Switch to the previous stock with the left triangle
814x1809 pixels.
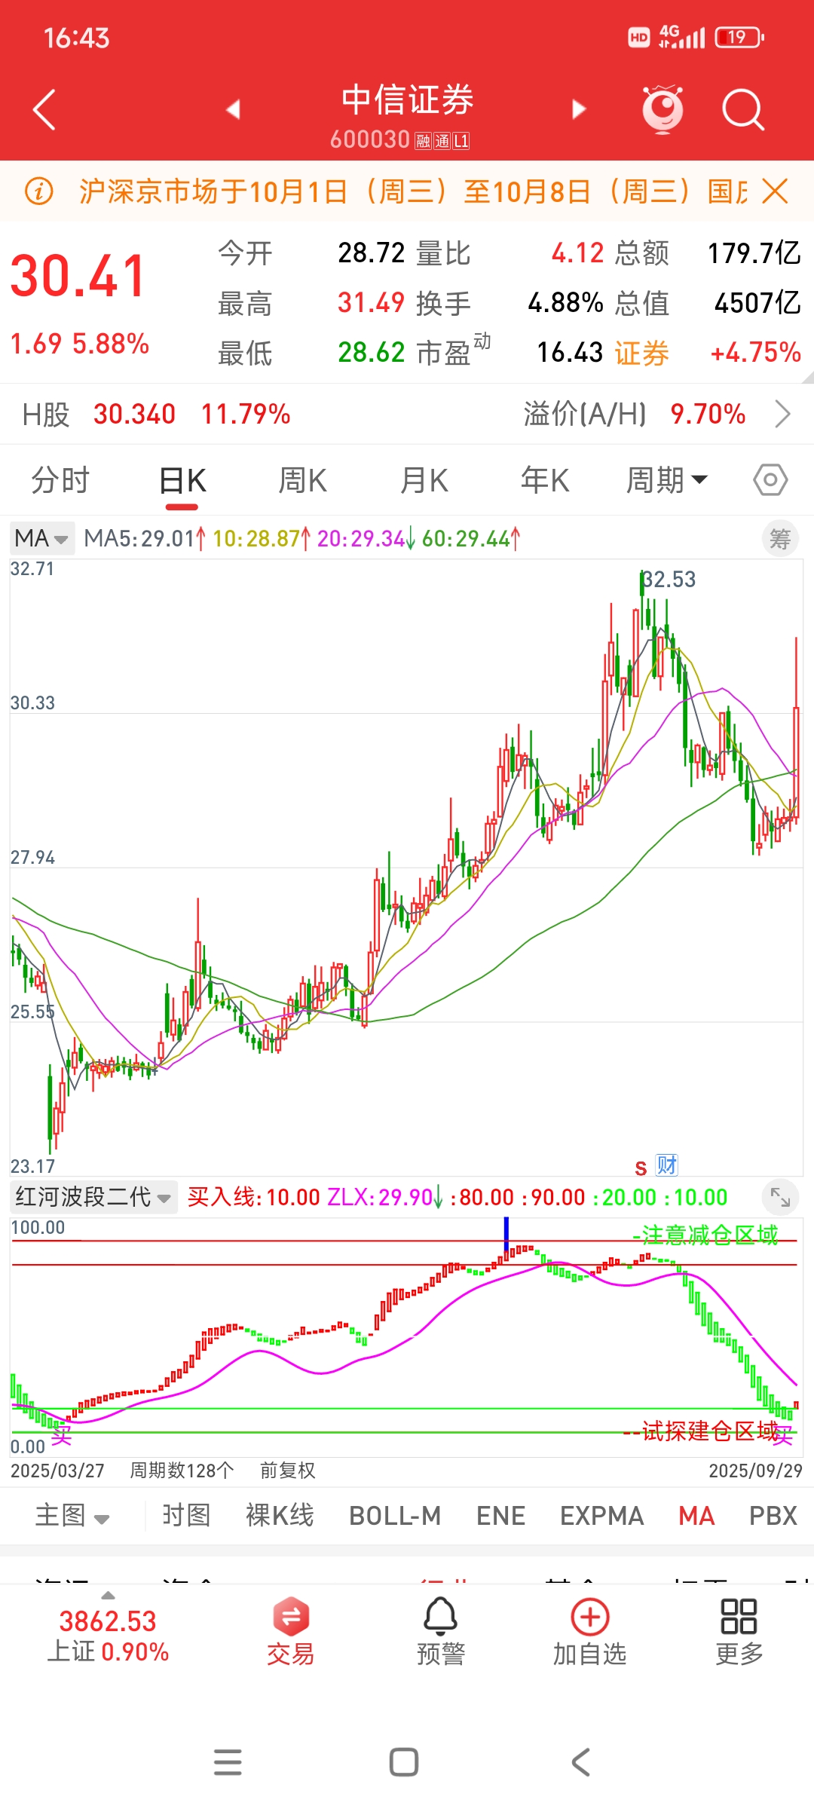click(x=233, y=109)
